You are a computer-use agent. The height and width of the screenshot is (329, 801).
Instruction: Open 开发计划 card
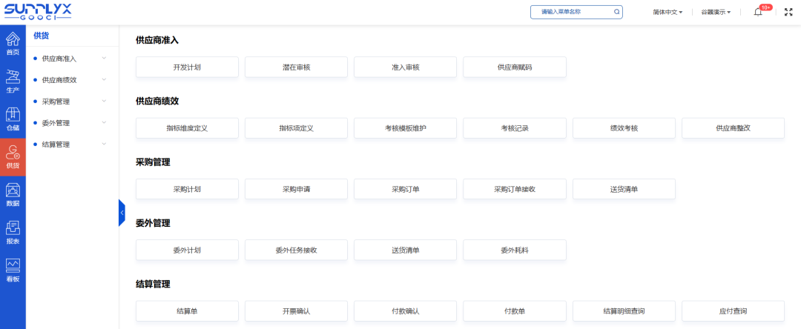pos(187,67)
